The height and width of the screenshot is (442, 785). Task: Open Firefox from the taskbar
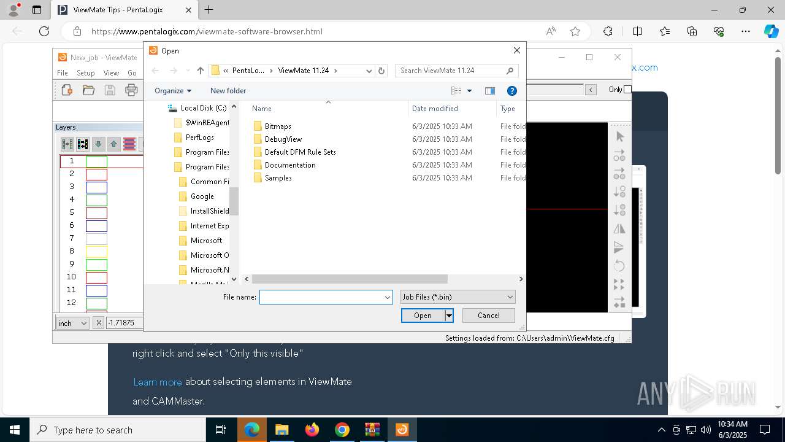312,430
